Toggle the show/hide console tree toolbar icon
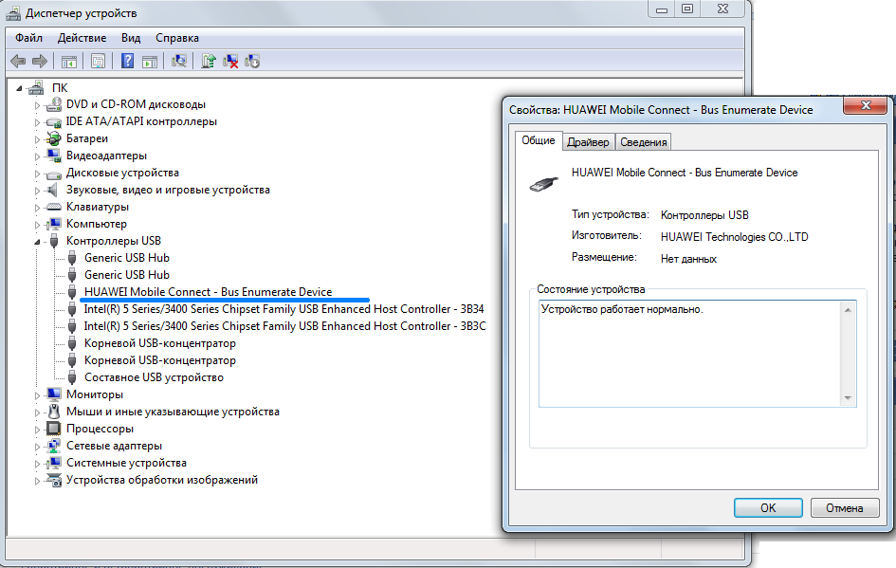This screenshot has width=896, height=568. [69, 61]
